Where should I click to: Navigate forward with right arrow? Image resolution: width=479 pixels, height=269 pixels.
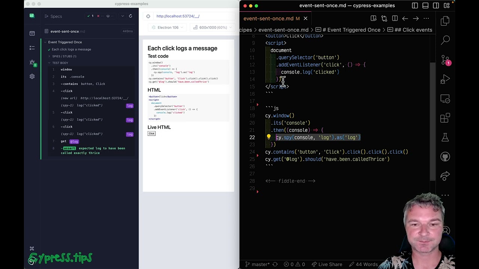pyautogui.click(x=415, y=18)
